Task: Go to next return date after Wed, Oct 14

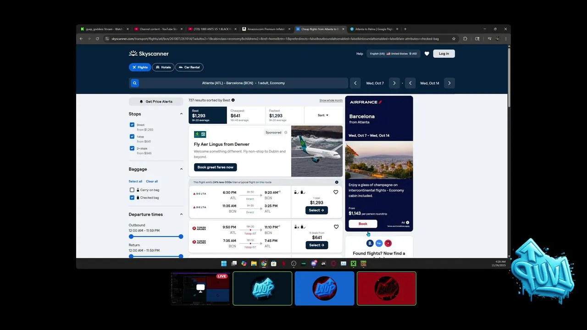Action: point(449,83)
